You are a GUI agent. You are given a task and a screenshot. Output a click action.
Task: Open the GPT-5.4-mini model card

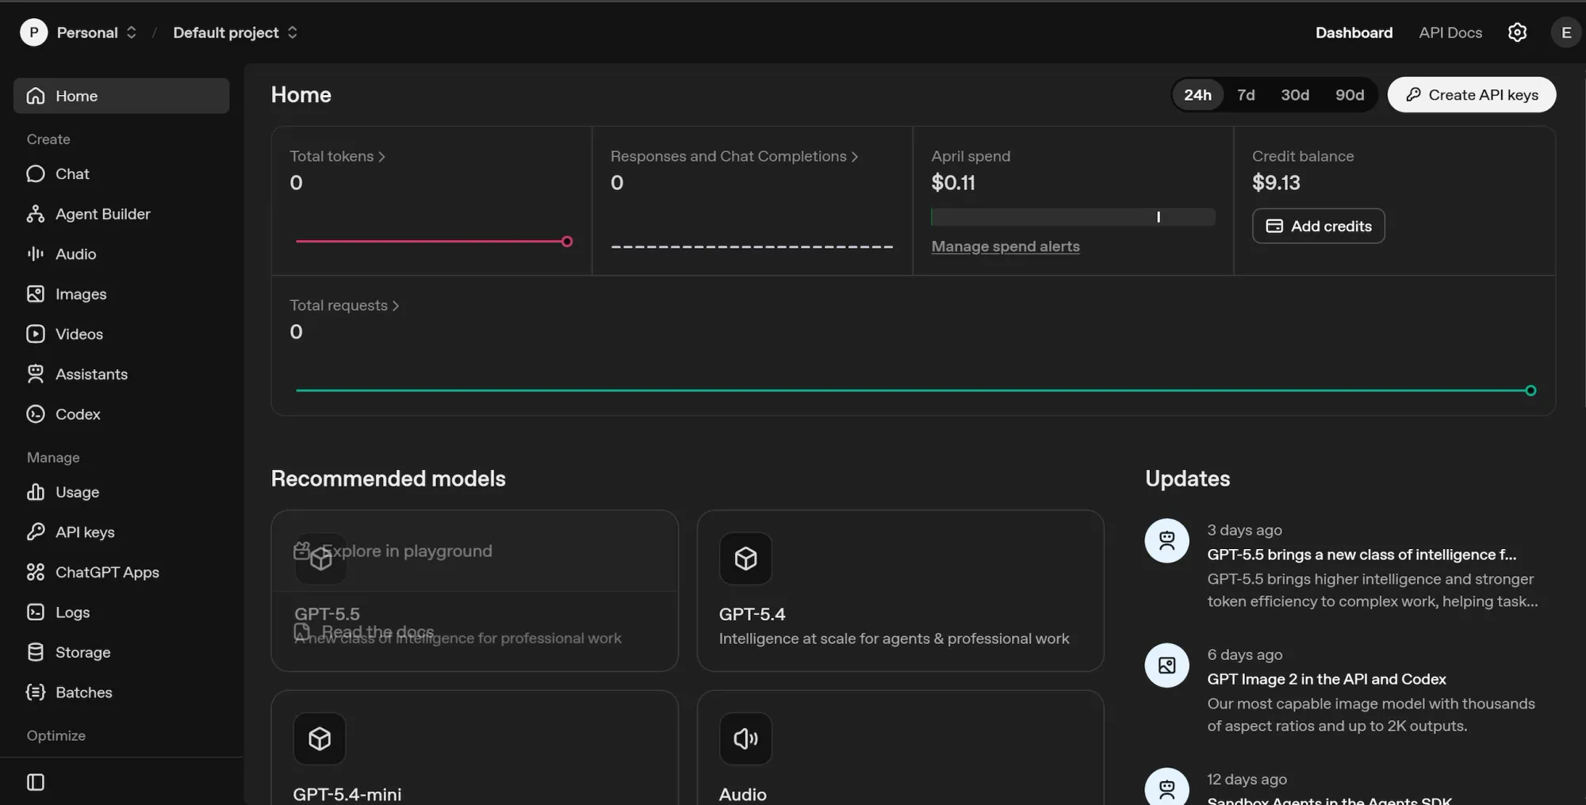click(x=474, y=748)
